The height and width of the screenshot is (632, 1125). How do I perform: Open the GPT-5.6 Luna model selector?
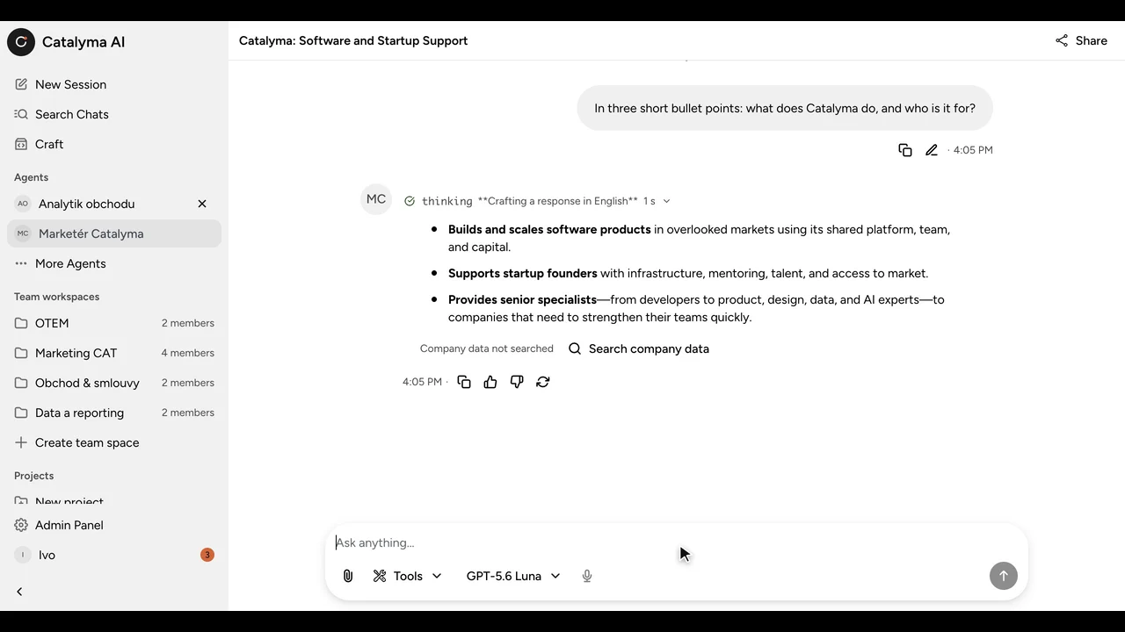[513, 576]
